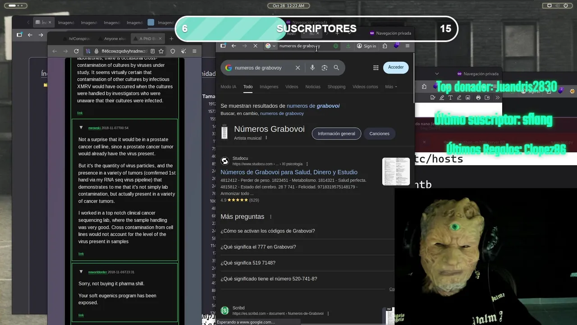The width and height of the screenshot is (577, 325).
Task: Click the broom cleanup icon in forum browser toolbar
Action: pos(183,51)
